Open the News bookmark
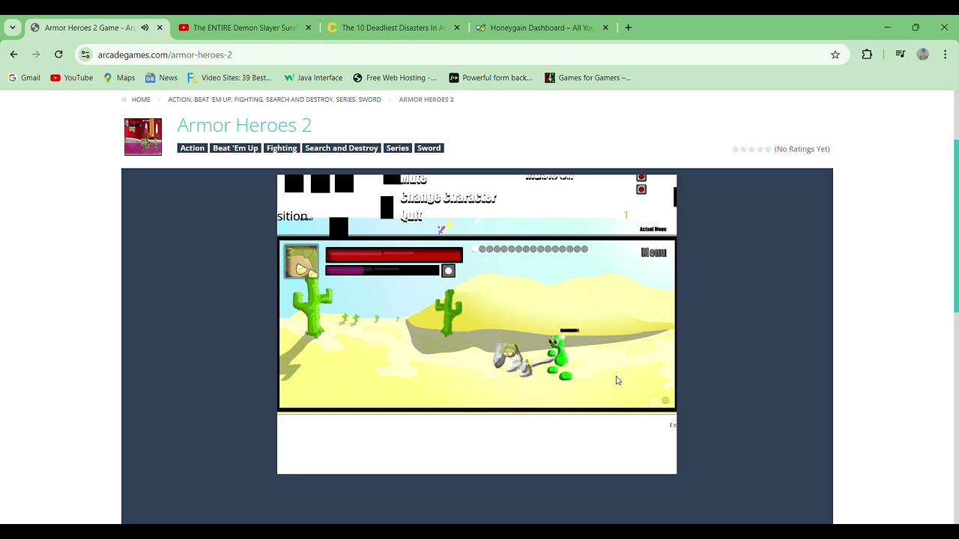Viewport: 959px width, 539px height. tap(161, 78)
